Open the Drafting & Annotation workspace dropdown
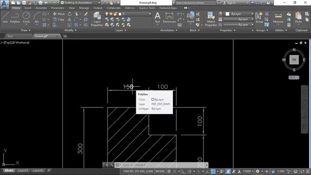311x175 pixels. [x=80, y=3]
